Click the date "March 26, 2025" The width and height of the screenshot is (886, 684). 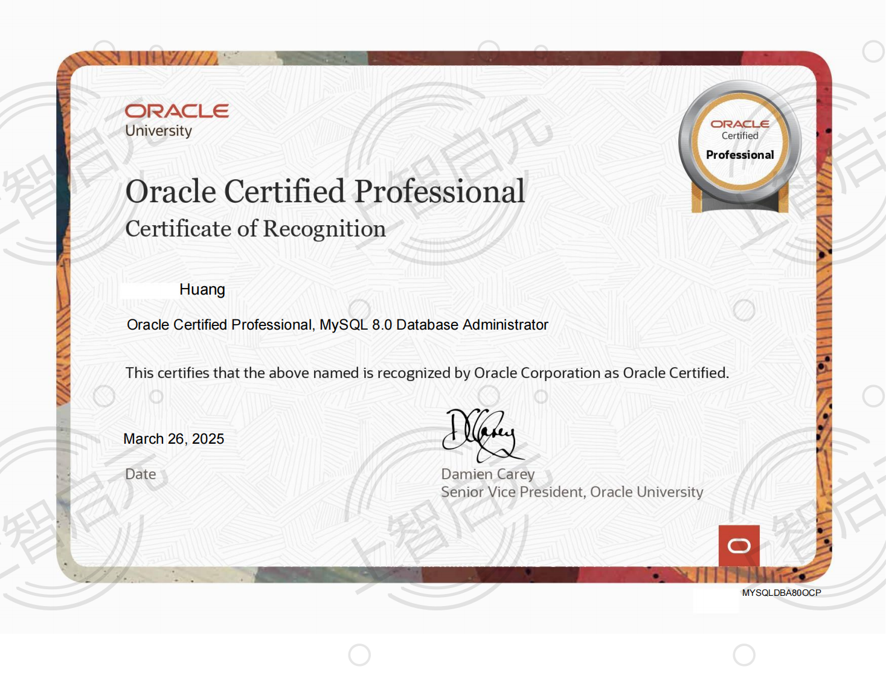pos(173,439)
